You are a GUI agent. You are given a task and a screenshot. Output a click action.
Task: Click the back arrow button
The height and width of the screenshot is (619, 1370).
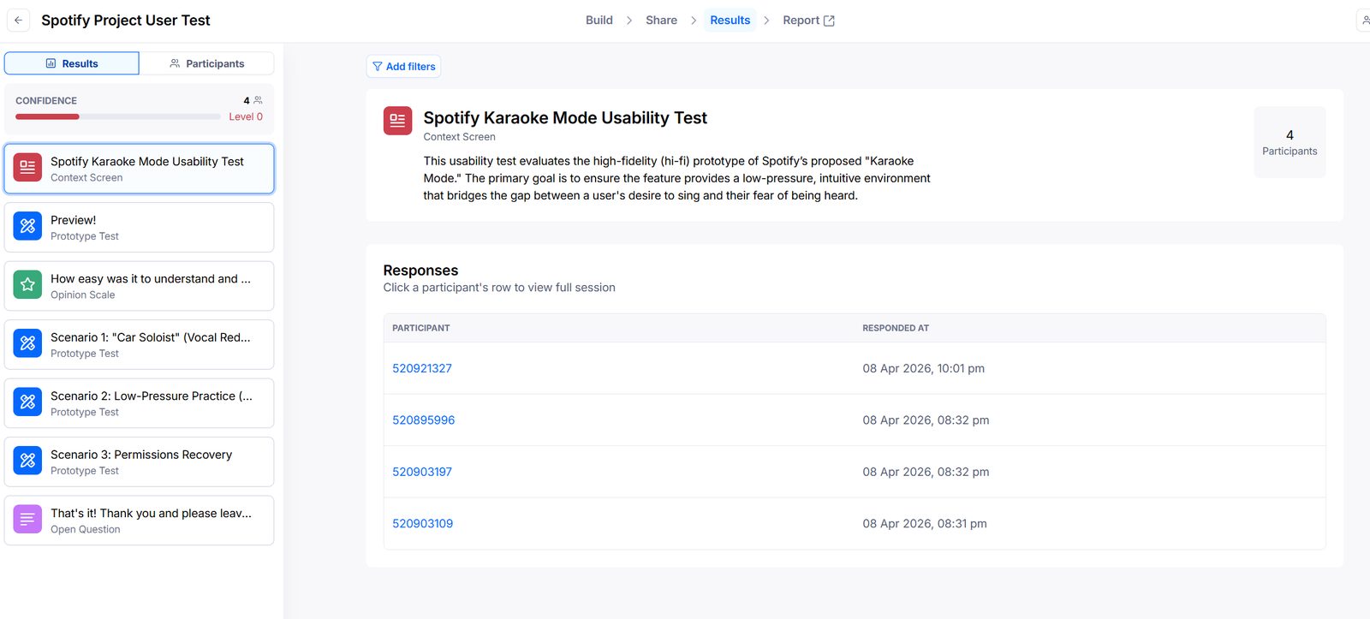18,20
